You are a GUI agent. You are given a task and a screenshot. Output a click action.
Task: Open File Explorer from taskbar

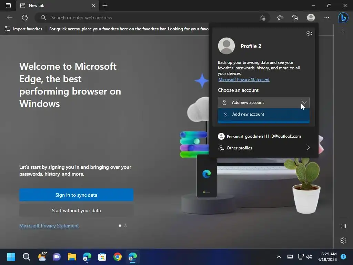(x=72, y=257)
